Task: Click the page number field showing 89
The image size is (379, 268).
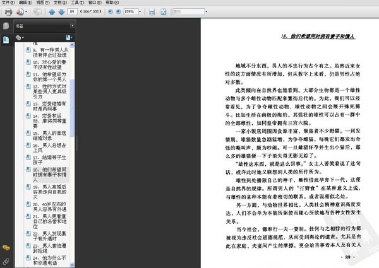Action: [72, 11]
